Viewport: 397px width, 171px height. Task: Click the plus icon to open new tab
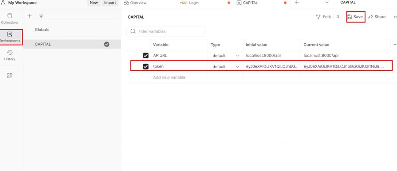pos(297,3)
